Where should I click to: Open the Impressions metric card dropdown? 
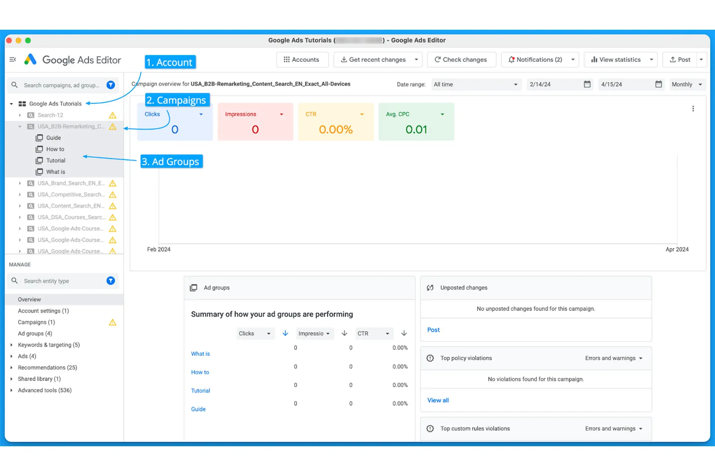pyautogui.click(x=282, y=114)
